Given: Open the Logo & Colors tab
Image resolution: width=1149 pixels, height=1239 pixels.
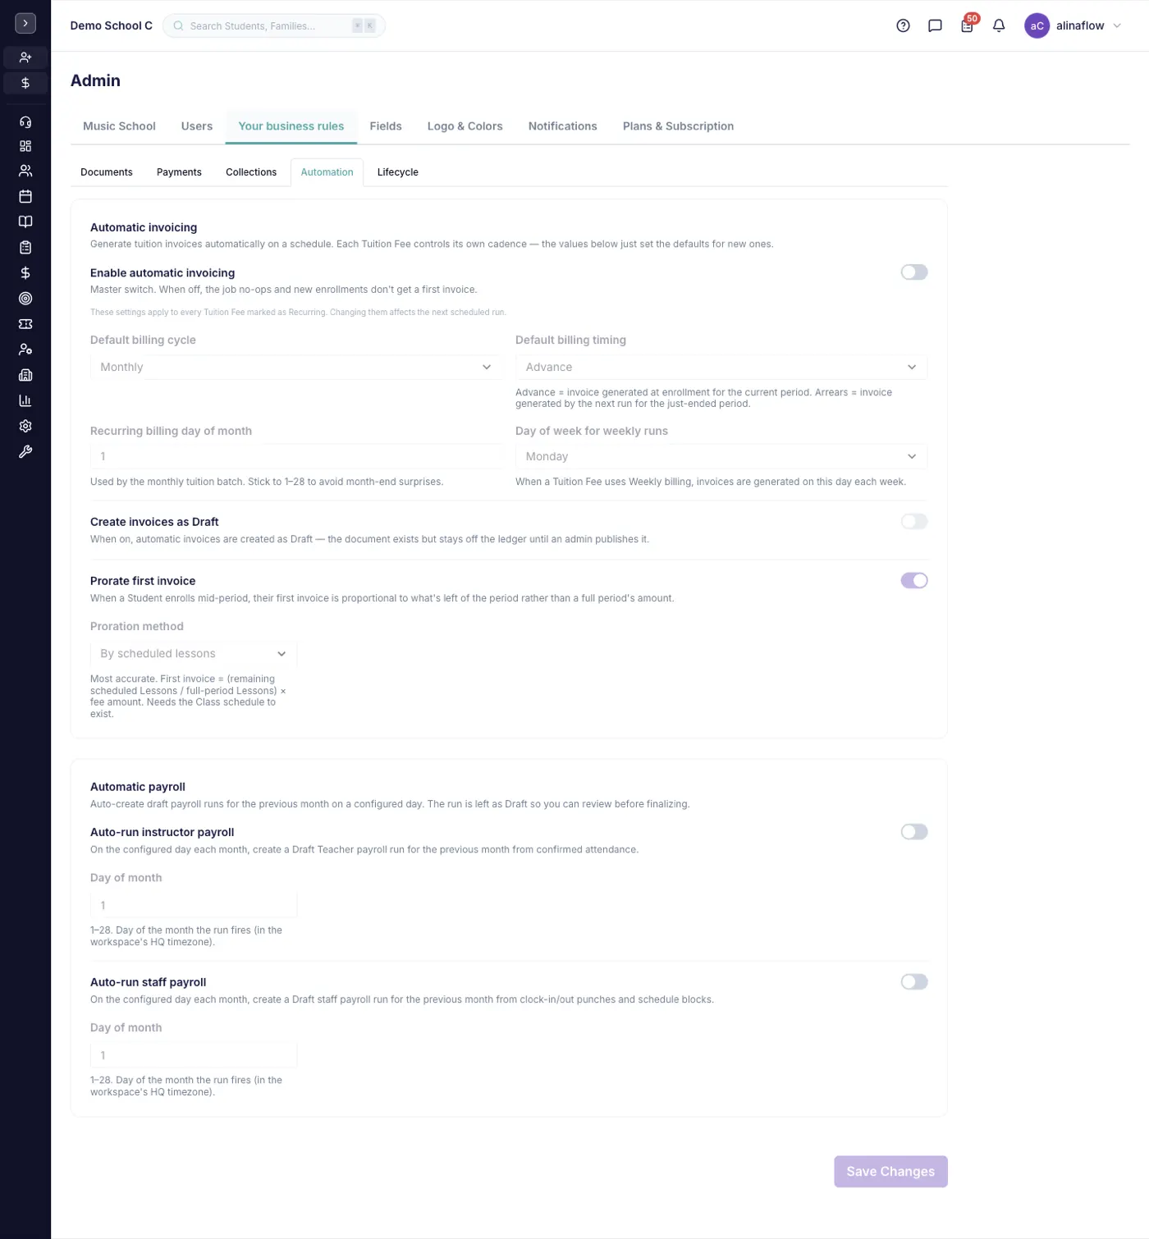Looking at the screenshot, I should [x=465, y=126].
